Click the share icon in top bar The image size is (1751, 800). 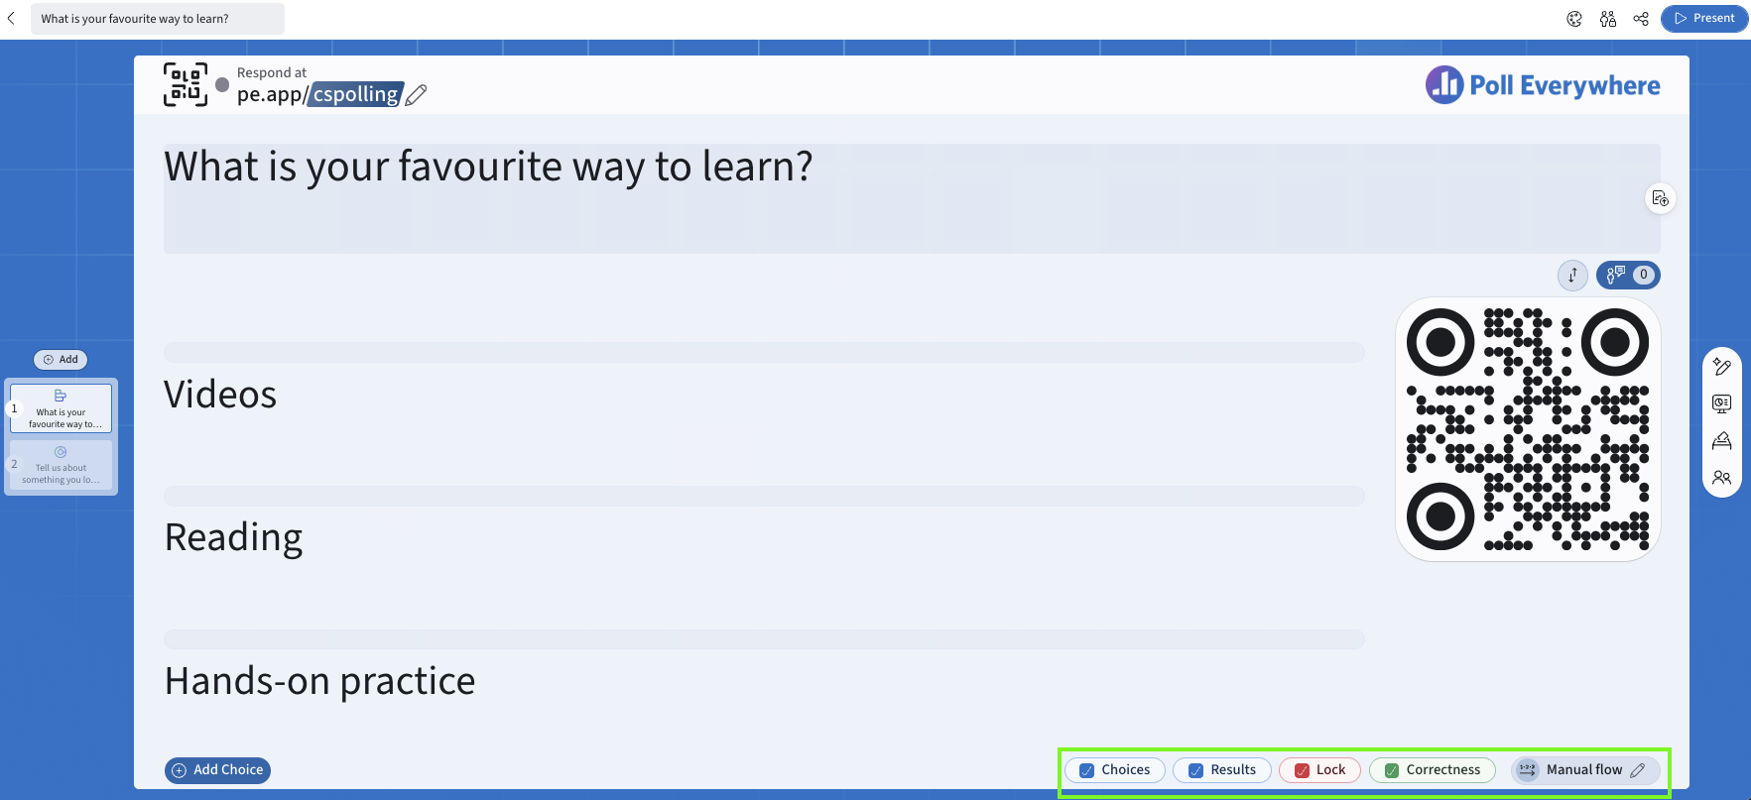(1641, 19)
